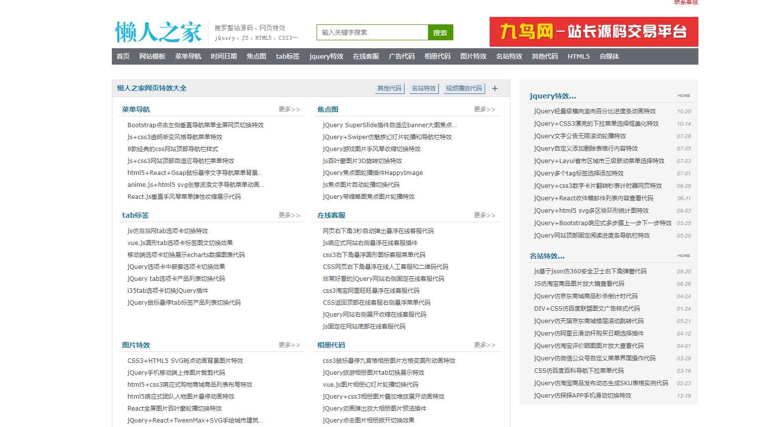This screenshot has height=427, width=767.
Task: Open 'jQuery焦点图轮播插件HappyImage'
Action: pyautogui.click(x=372, y=173)
